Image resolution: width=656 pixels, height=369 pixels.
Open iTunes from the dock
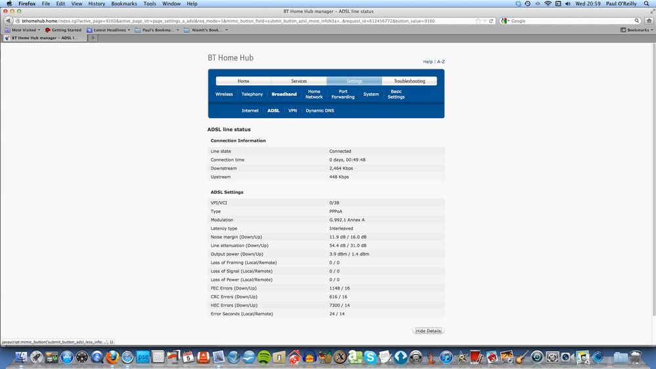click(446, 357)
